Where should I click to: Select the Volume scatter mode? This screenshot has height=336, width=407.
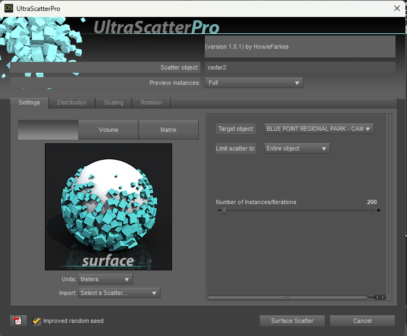pos(108,130)
